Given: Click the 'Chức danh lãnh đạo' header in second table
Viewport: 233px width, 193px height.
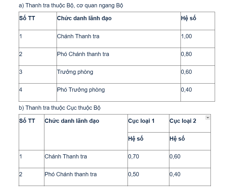Looking at the screenshot, I should (x=72, y=121).
